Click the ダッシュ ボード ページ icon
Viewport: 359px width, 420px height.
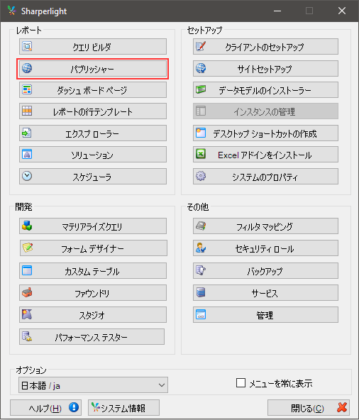[x=27, y=89]
